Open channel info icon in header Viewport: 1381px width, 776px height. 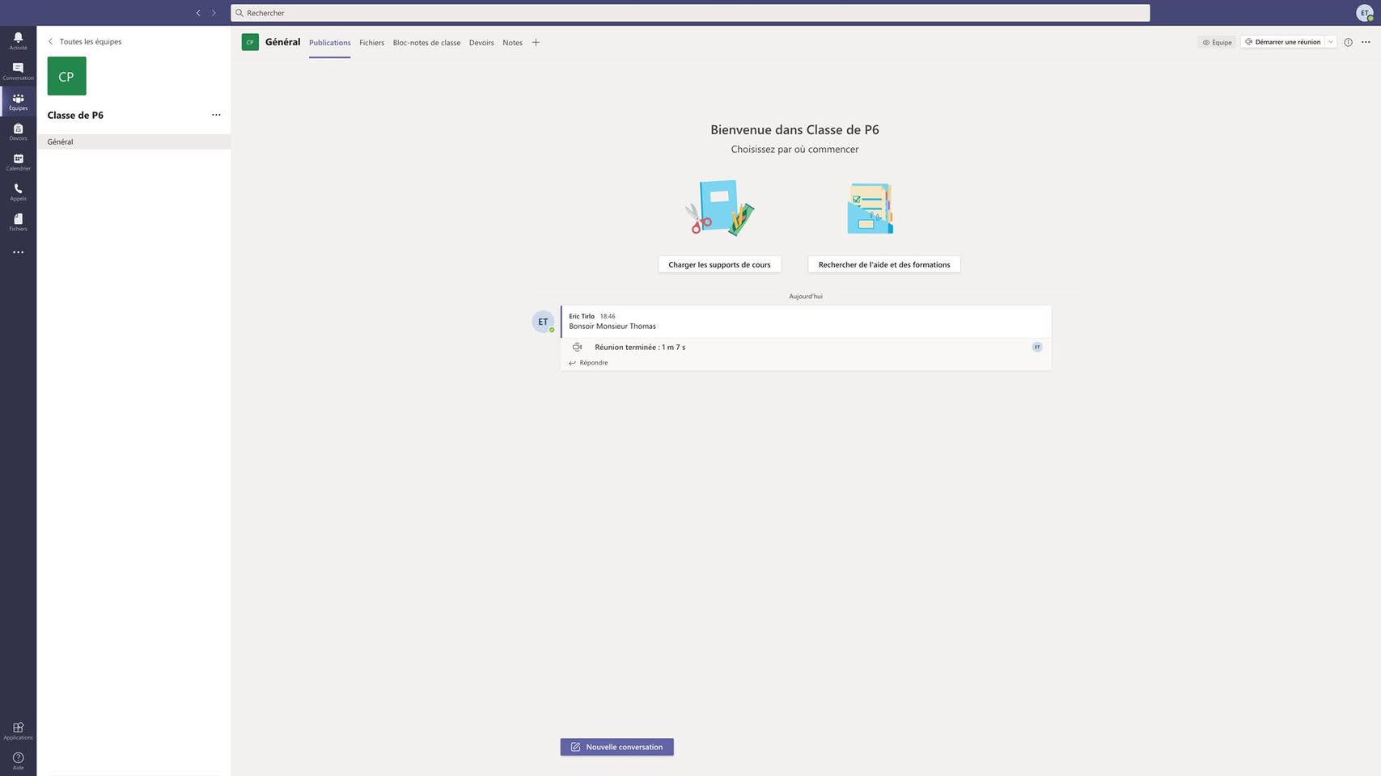(x=1348, y=42)
